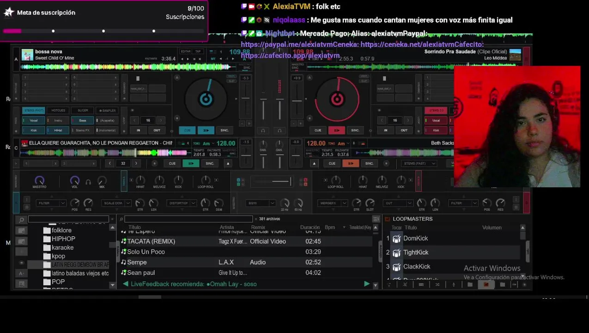Adjust the crossfader slider
The height and width of the screenshot is (333, 589).
tap(272, 181)
